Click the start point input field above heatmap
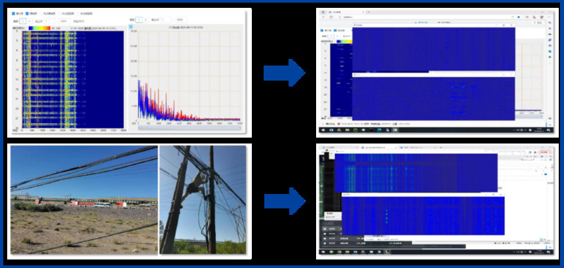 point(50,21)
